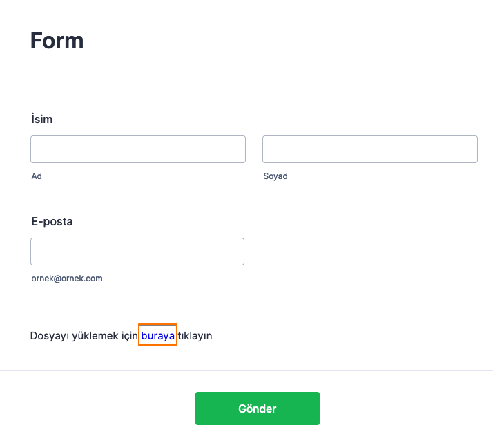Click the 'Ad' sublabel under first field
This screenshot has height=441, width=493.
click(x=37, y=176)
